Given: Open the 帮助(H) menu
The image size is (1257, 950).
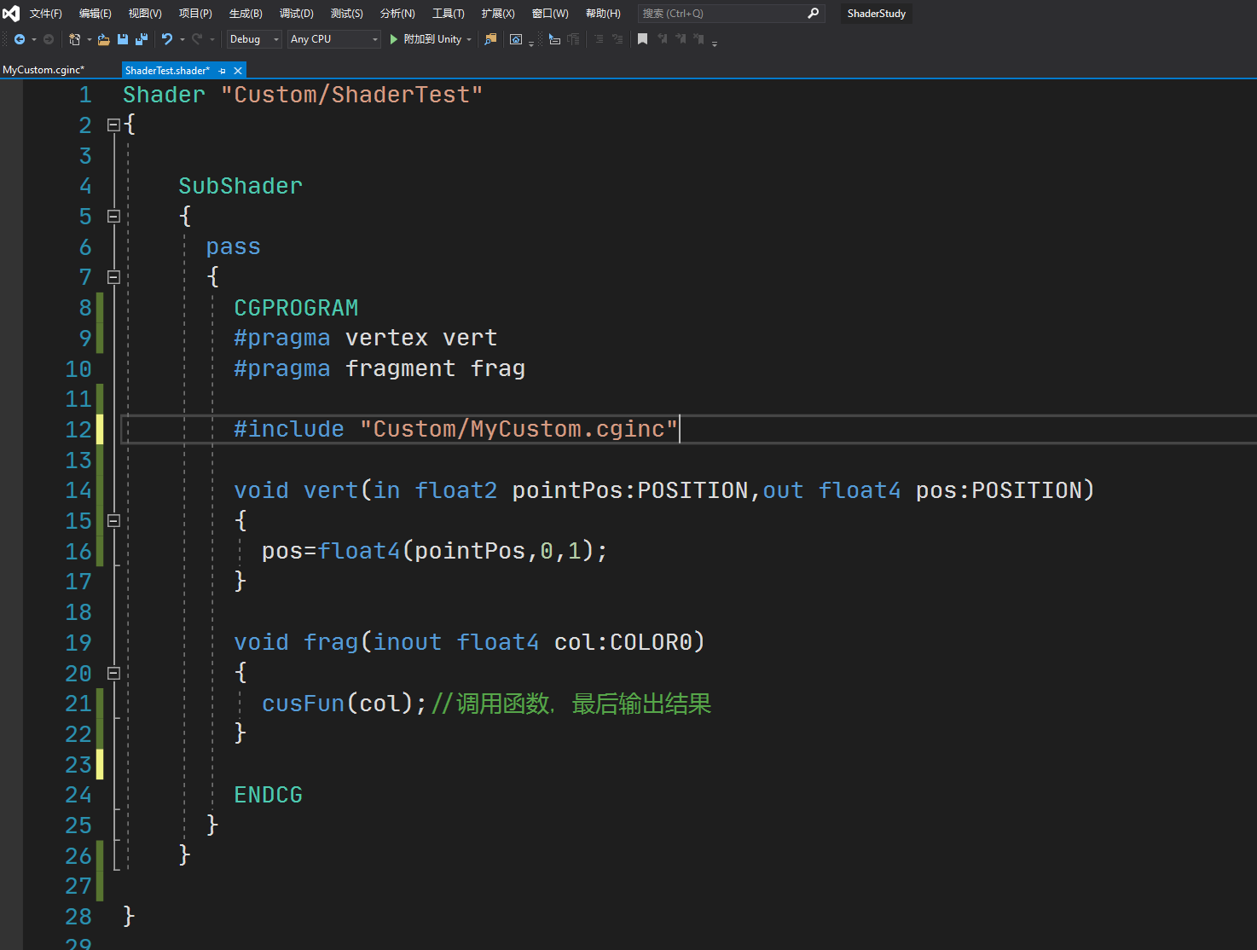Looking at the screenshot, I should coord(603,14).
